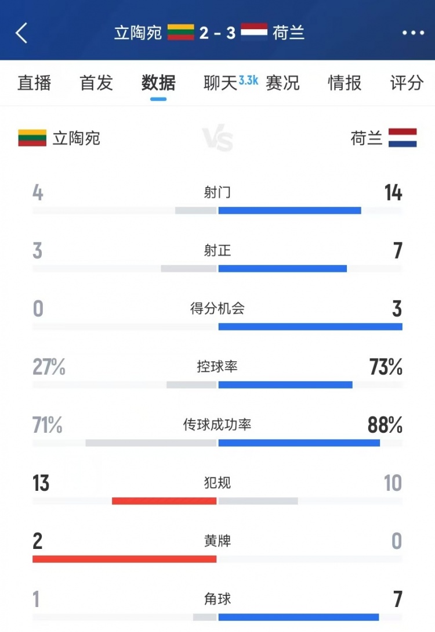Tap the Netherlands flag in the header score area
Screen dimensions: 435x632
[x=254, y=33]
